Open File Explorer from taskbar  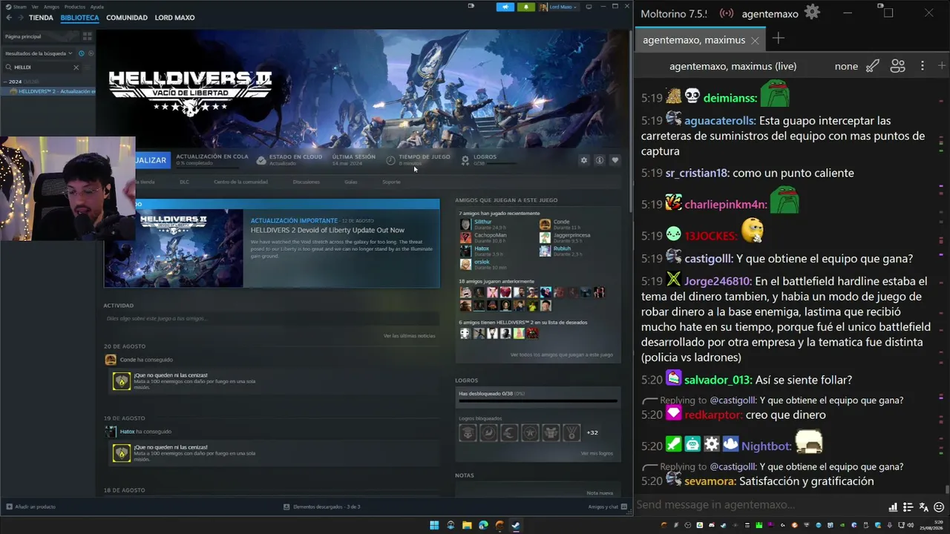[467, 525]
